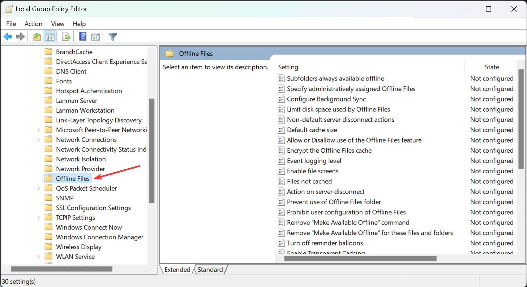This screenshot has height=287, width=527.
Task: Click the folder icon for DNS Client
Action: [x=48, y=71]
